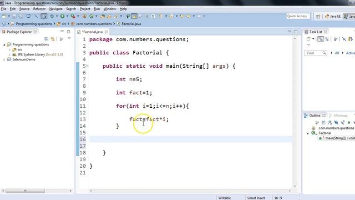
Task: Collapse the Programming-questions project node
Action: (4, 44)
